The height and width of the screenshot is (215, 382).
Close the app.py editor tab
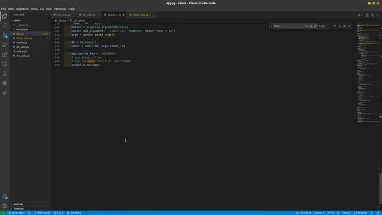pyautogui.click(x=124, y=15)
